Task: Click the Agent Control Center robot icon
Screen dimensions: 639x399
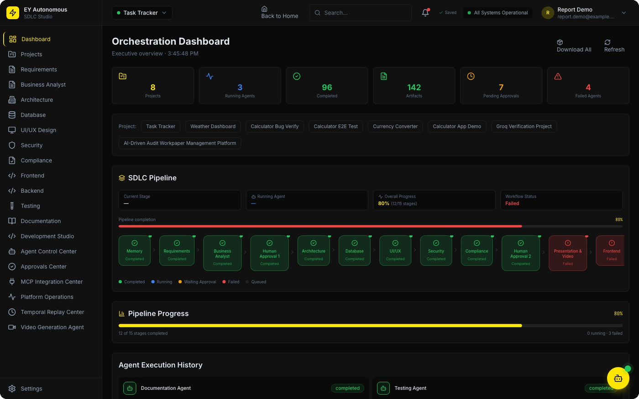Action: 12,251
